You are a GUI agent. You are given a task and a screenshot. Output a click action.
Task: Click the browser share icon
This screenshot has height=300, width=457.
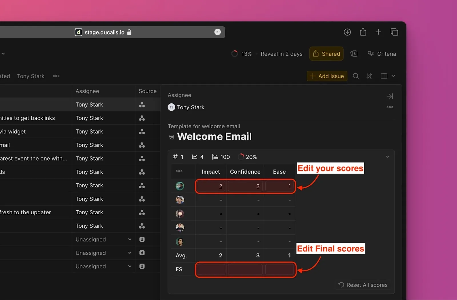(363, 32)
